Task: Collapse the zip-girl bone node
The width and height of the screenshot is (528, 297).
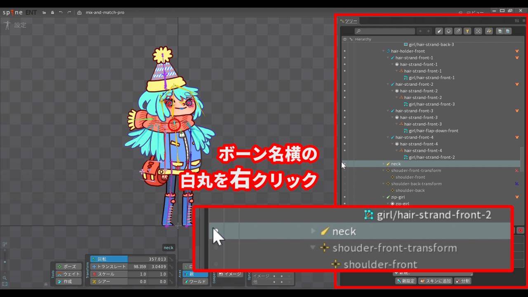Action: (x=383, y=197)
